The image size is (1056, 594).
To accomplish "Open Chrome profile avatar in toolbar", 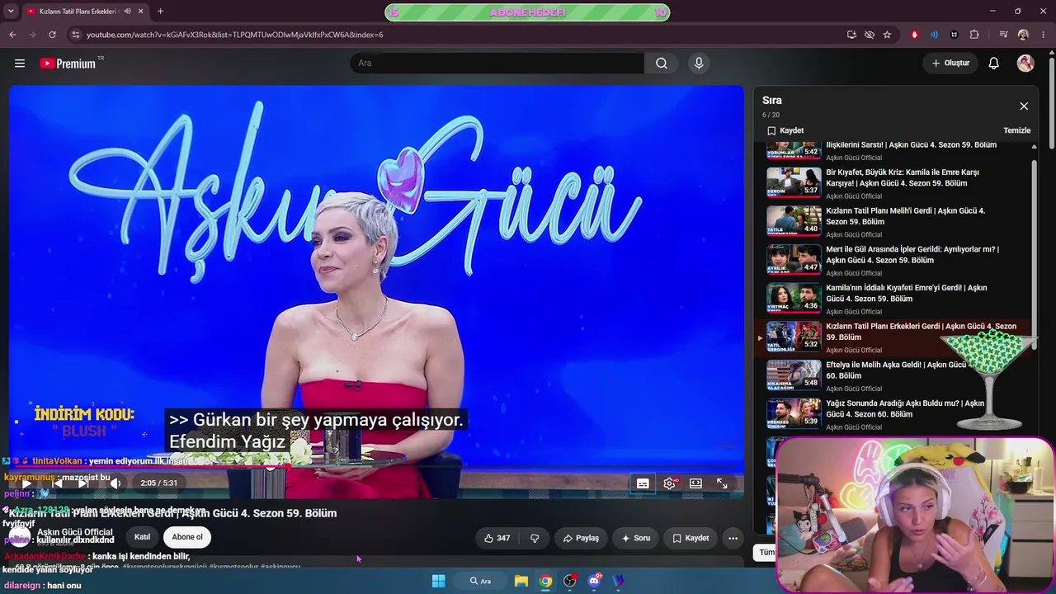I will [1023, 35].
